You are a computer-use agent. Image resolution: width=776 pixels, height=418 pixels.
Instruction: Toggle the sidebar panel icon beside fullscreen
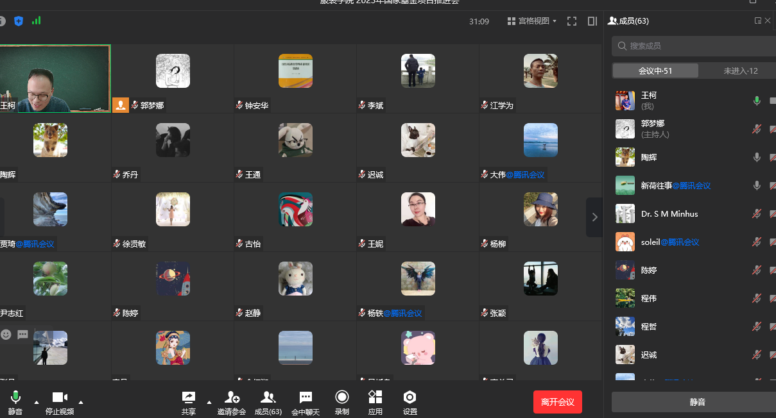pos(592,21)
